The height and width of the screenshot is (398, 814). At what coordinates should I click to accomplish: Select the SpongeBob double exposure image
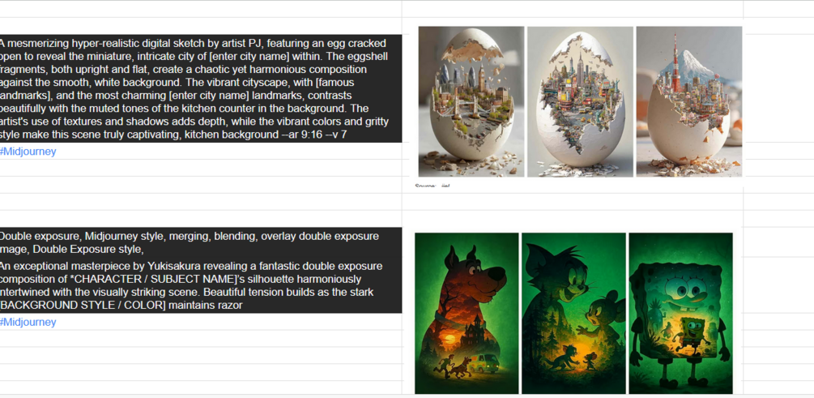coord(680,314)
